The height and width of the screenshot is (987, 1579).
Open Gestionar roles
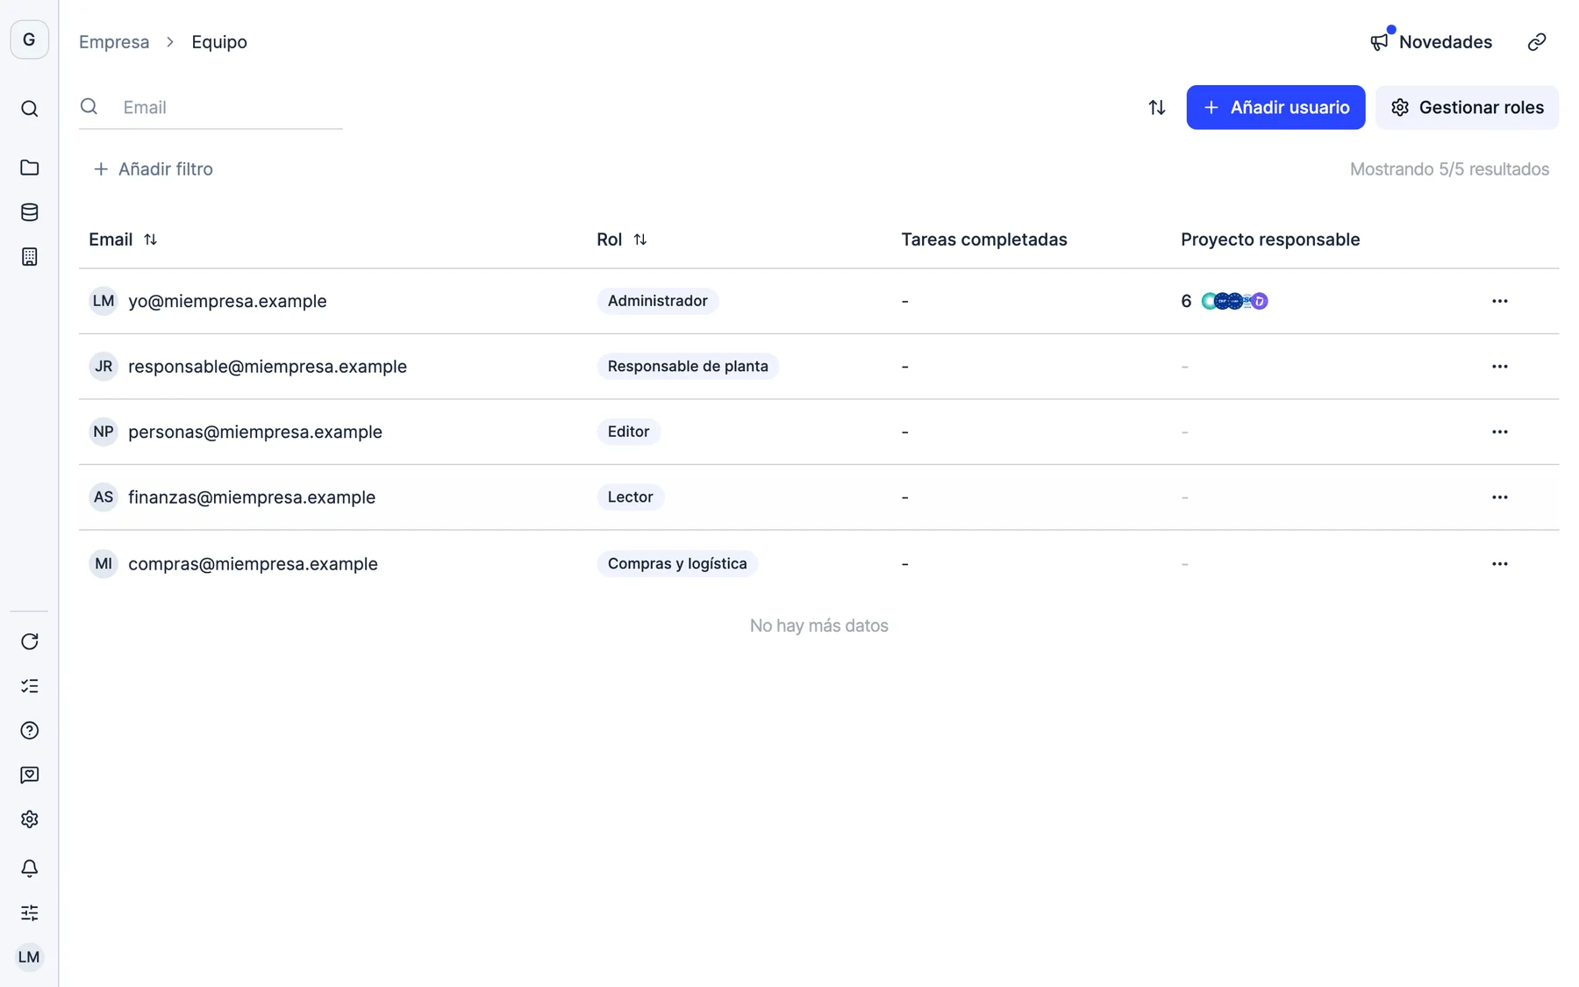pyautogui.click(x=1467, y=107)
